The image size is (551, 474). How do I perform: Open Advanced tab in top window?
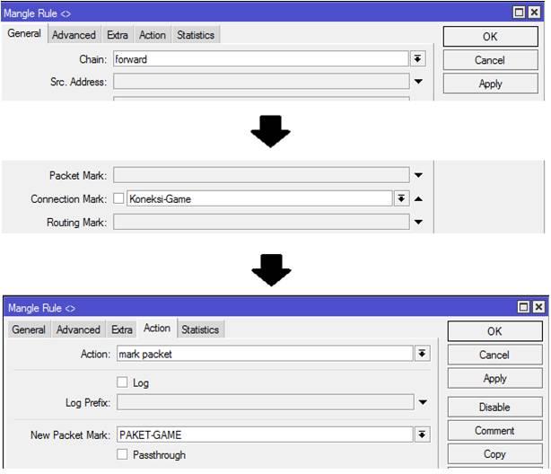coord(74,35)
